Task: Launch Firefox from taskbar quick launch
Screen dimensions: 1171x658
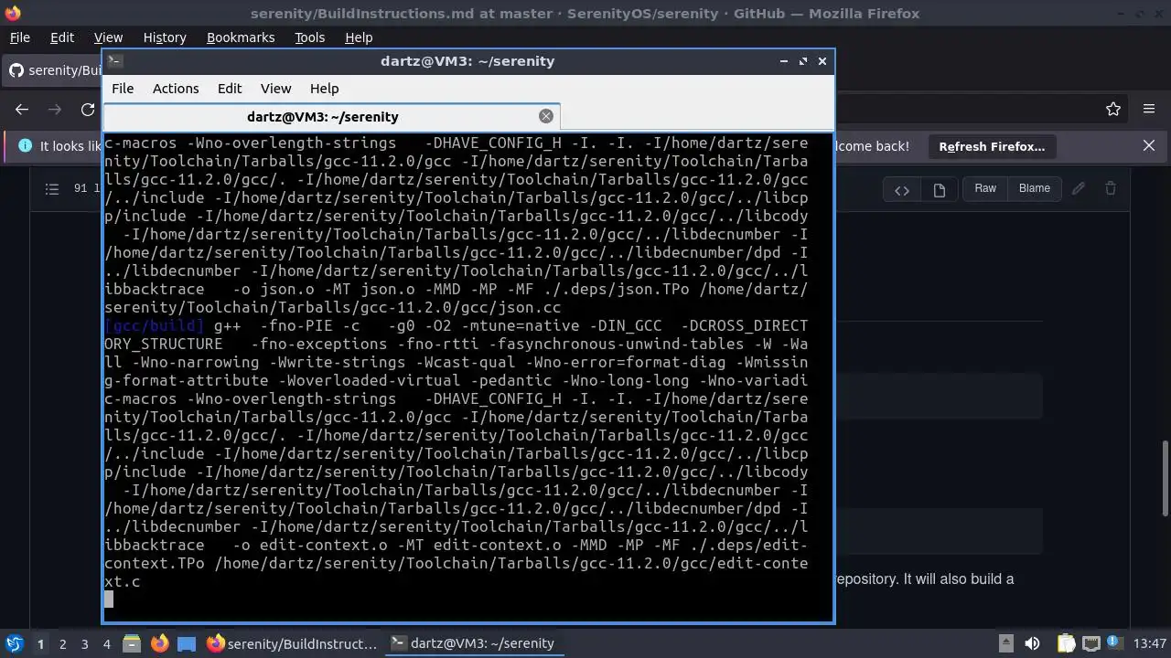Action: click(159, 643)
